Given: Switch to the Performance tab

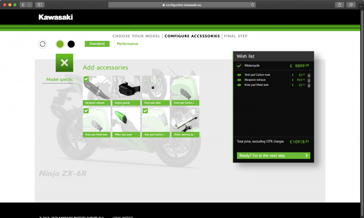Looking at the screenshot, I should coord(127,44).
